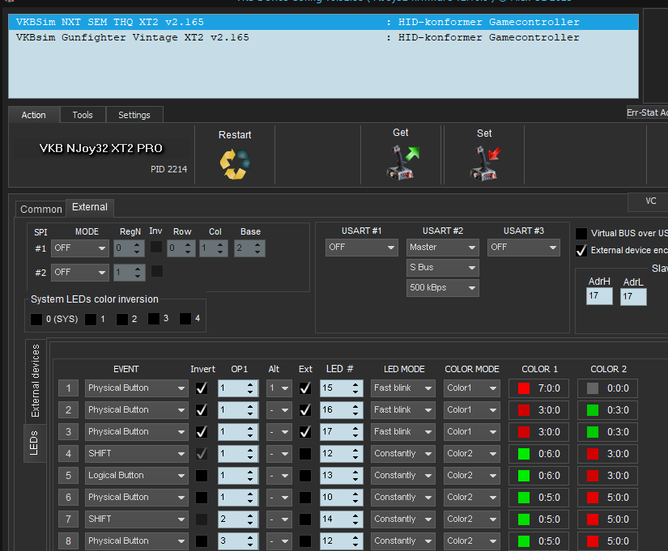
Task: Switch to the Common tab
Action: pyautogui.click(x=41, y=209)
